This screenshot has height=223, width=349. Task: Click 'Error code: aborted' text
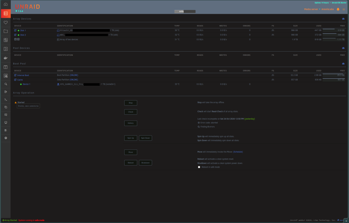pyautogui.click(x=209, y=123)
